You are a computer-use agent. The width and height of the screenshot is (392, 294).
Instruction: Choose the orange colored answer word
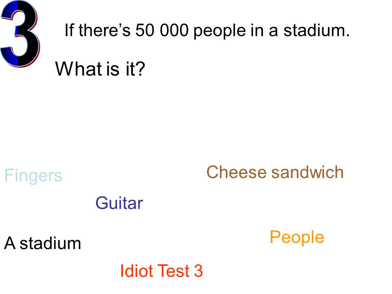coord(297,238)
